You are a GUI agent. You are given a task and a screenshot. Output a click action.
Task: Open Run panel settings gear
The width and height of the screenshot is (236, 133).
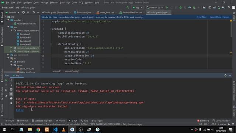(225, 75)
